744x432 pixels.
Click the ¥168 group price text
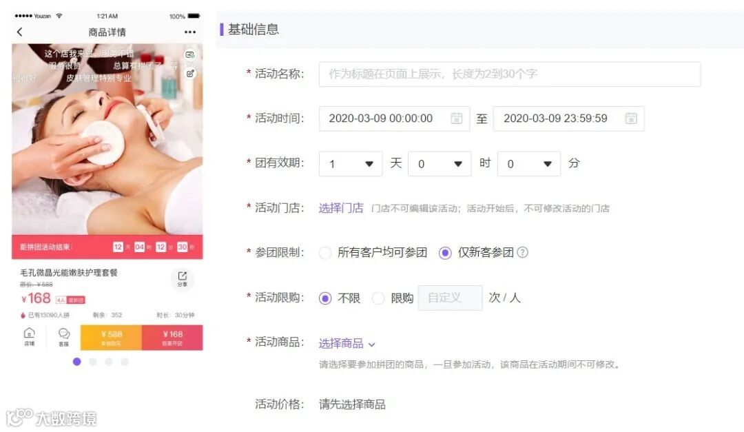[36, 298]
